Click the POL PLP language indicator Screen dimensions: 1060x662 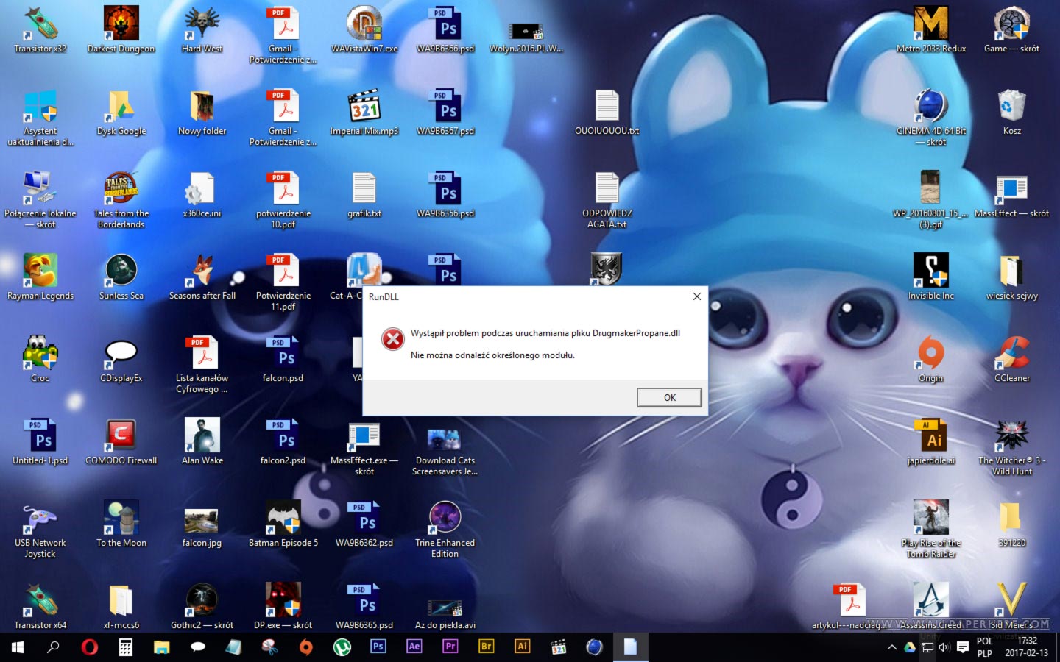pos(984,647)
